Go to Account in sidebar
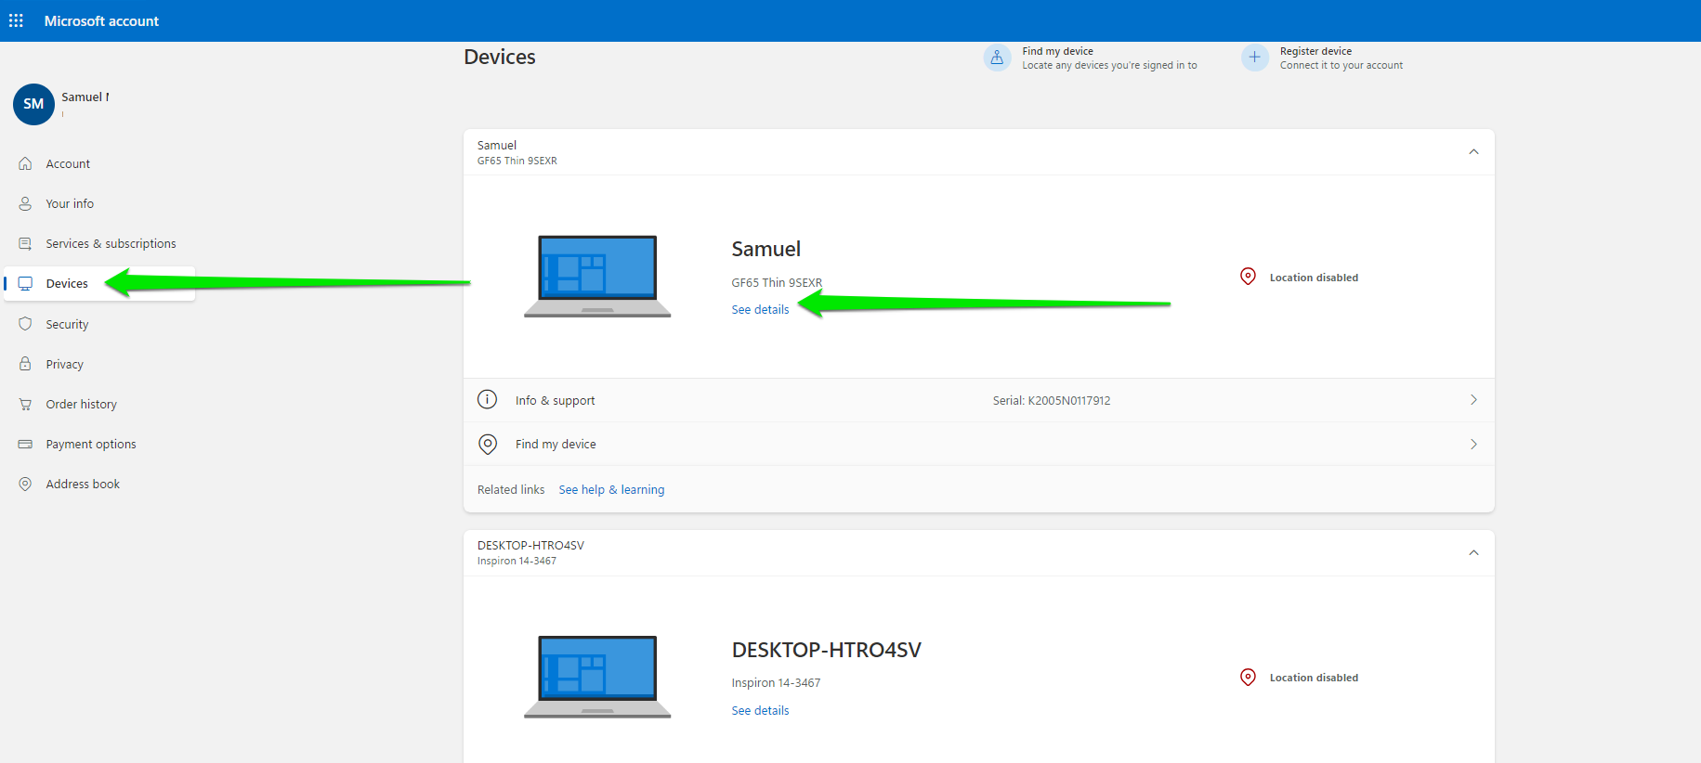The height and width of the screenshot is (763, 1701). click(x=68, y=163)
